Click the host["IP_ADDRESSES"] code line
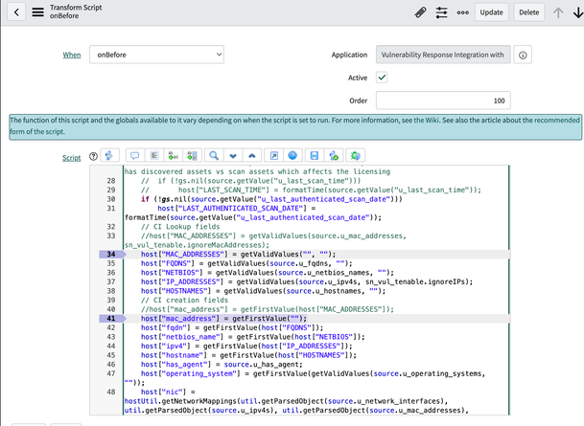The image size is (584, 426). (x=307, y=281)
